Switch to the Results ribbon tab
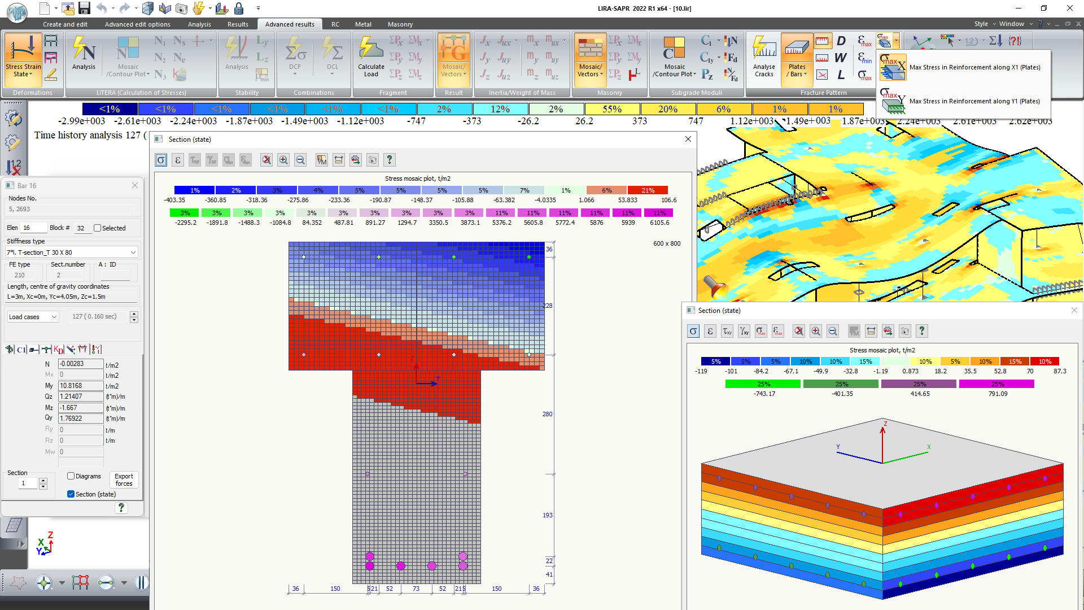Image resolution: width=1084 pixels, height=610 pixels. coord(238,24)
